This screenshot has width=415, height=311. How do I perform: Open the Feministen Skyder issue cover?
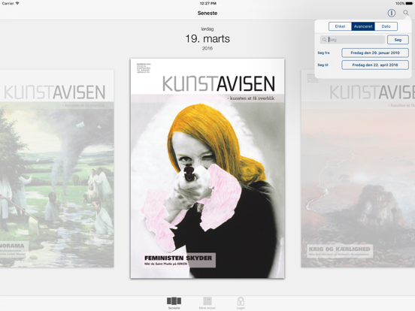point(207,168)
